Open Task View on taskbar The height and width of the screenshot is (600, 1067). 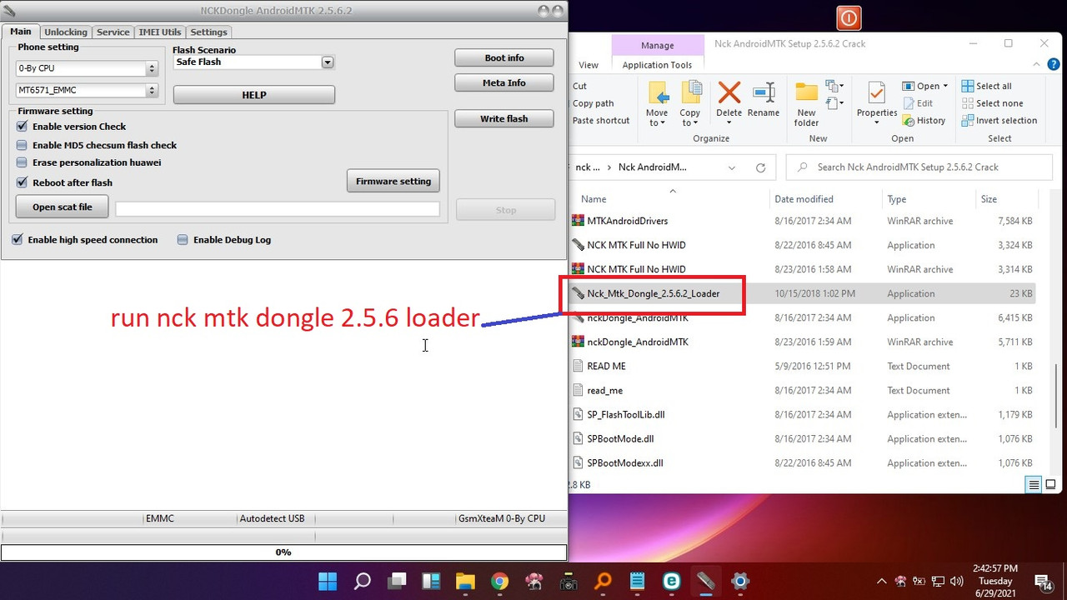(397, 581)
